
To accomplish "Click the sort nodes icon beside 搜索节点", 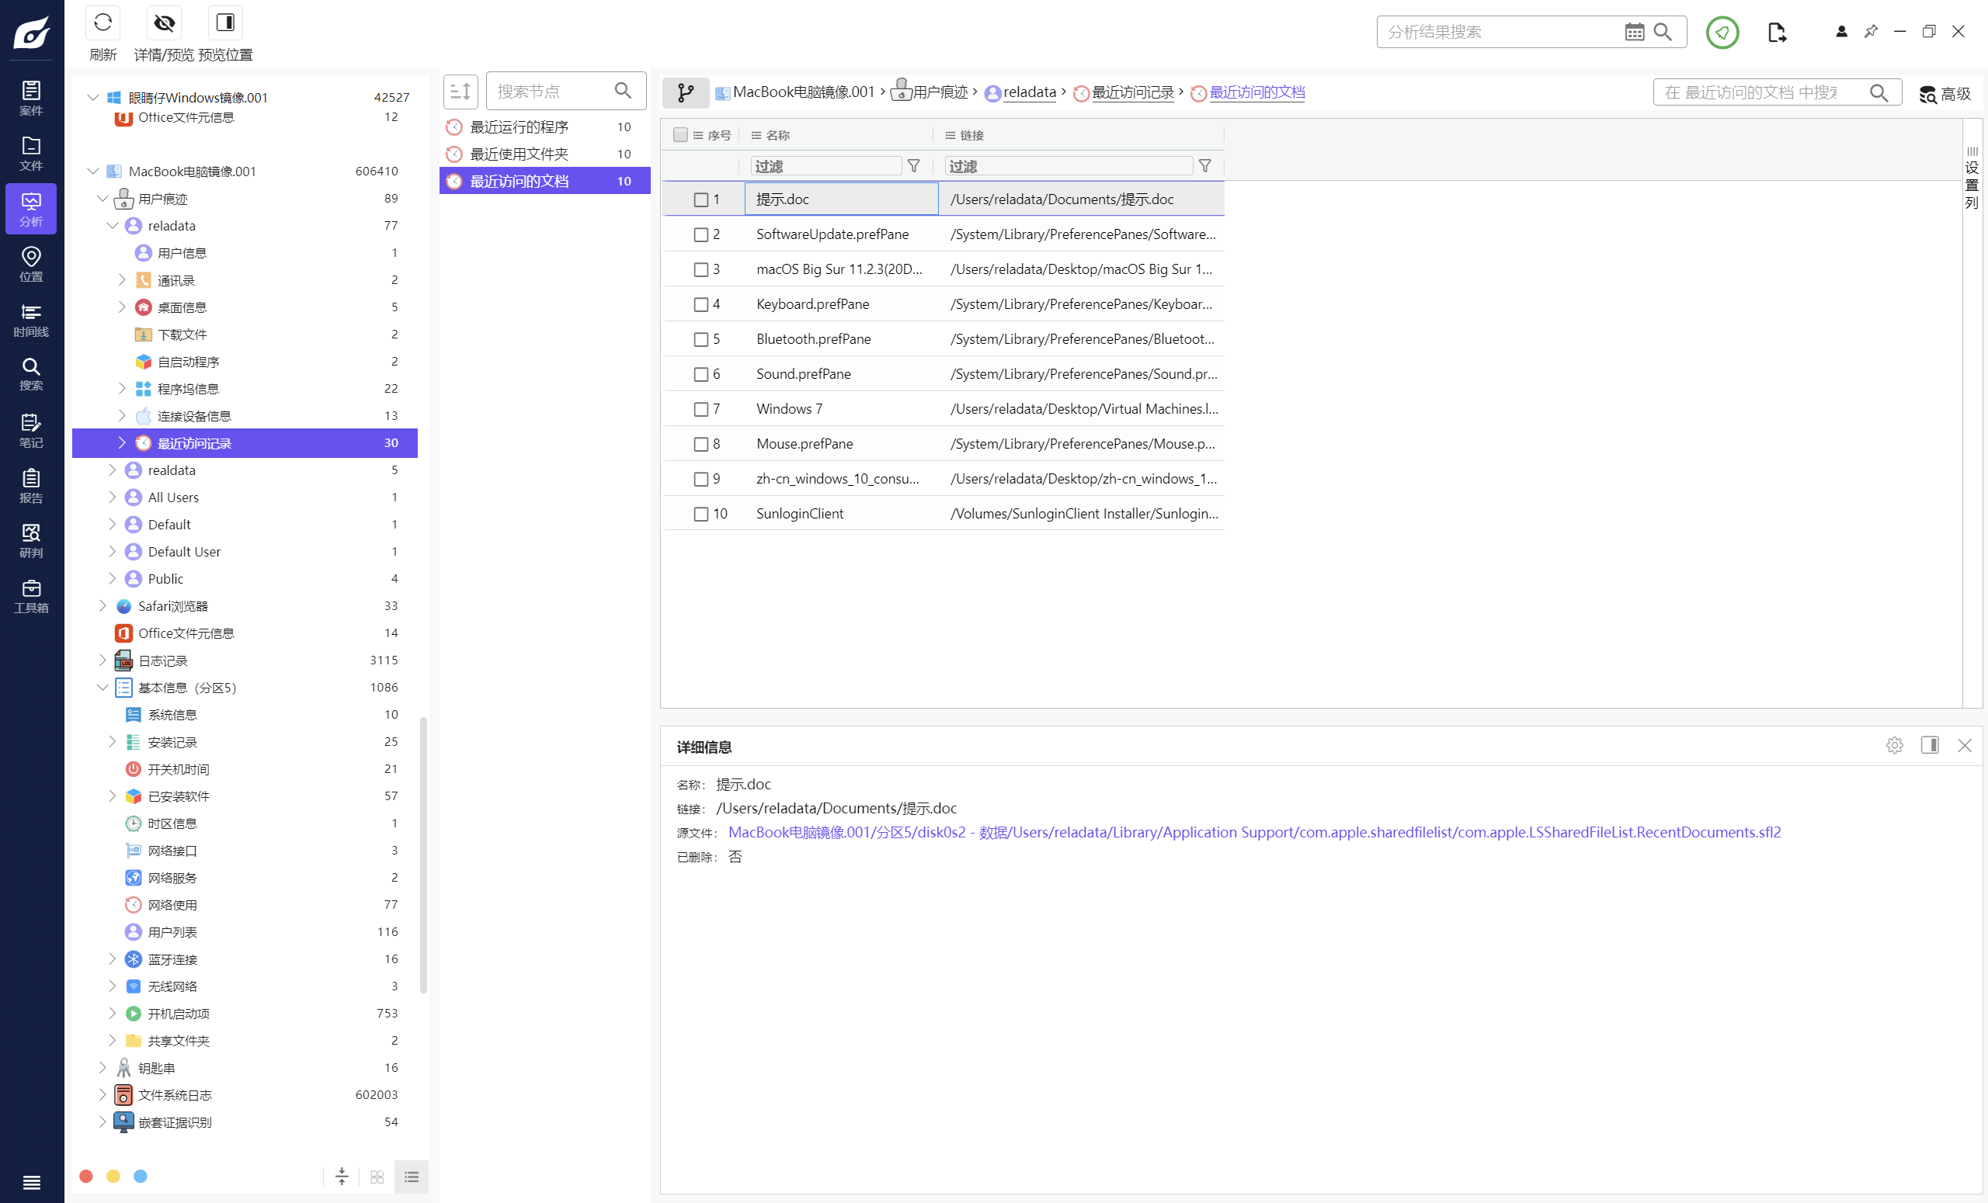I will (x=461, y=91).
